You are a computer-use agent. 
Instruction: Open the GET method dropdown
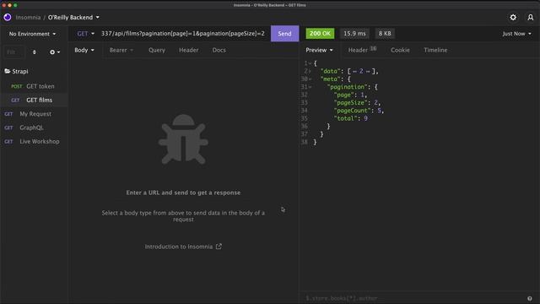85,34
